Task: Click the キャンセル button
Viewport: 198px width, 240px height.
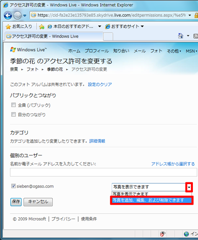Action: [x=38, y=202]
